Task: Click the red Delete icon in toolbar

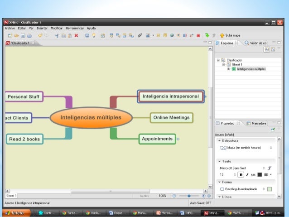Action: click(x=76, y=35)
